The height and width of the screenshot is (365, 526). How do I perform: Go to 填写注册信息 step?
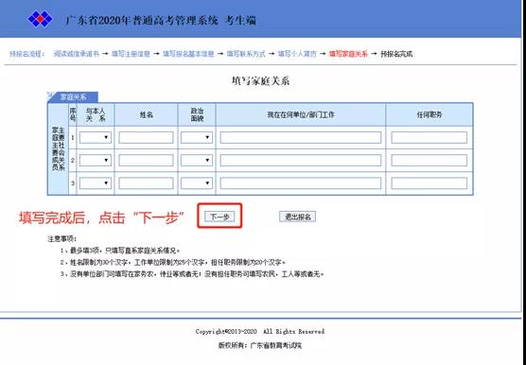[131, 54]
